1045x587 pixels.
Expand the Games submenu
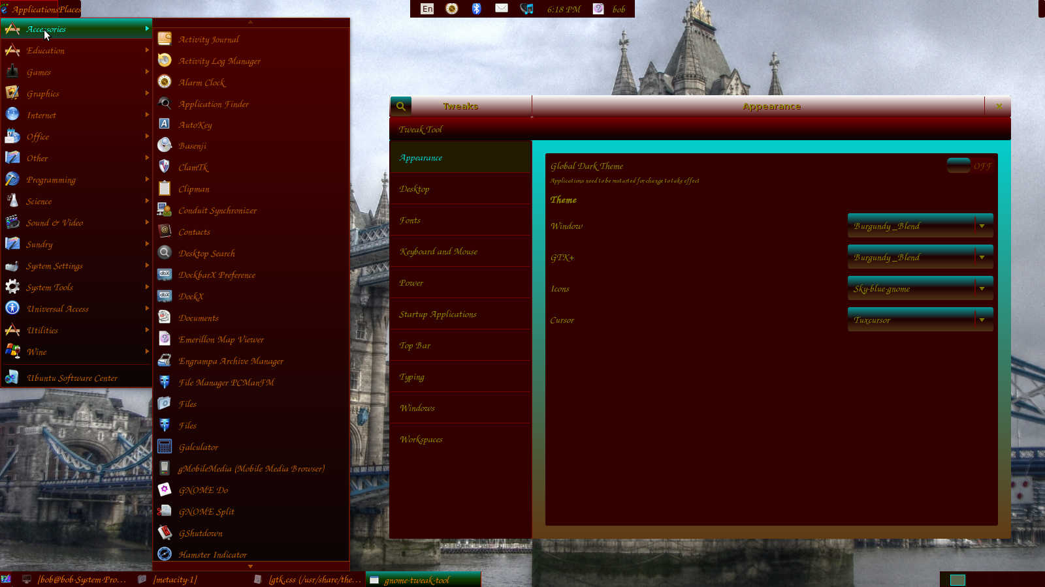pos(76,72)
